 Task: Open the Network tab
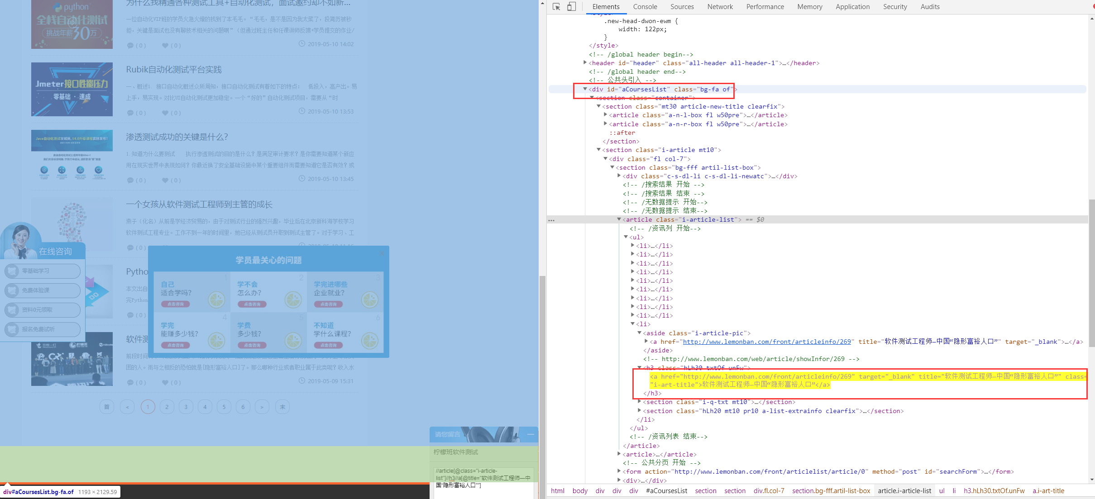720,7
